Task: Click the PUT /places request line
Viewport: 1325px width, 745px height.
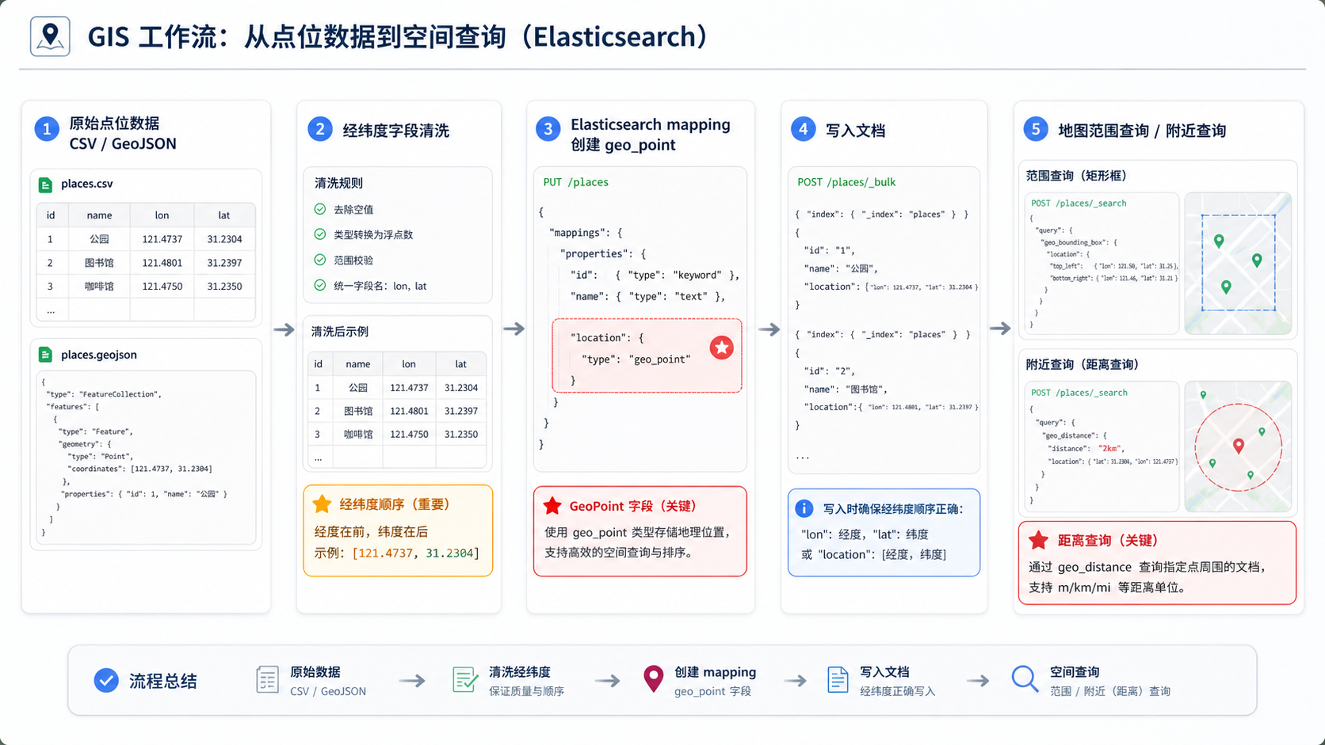Action: 576,182
